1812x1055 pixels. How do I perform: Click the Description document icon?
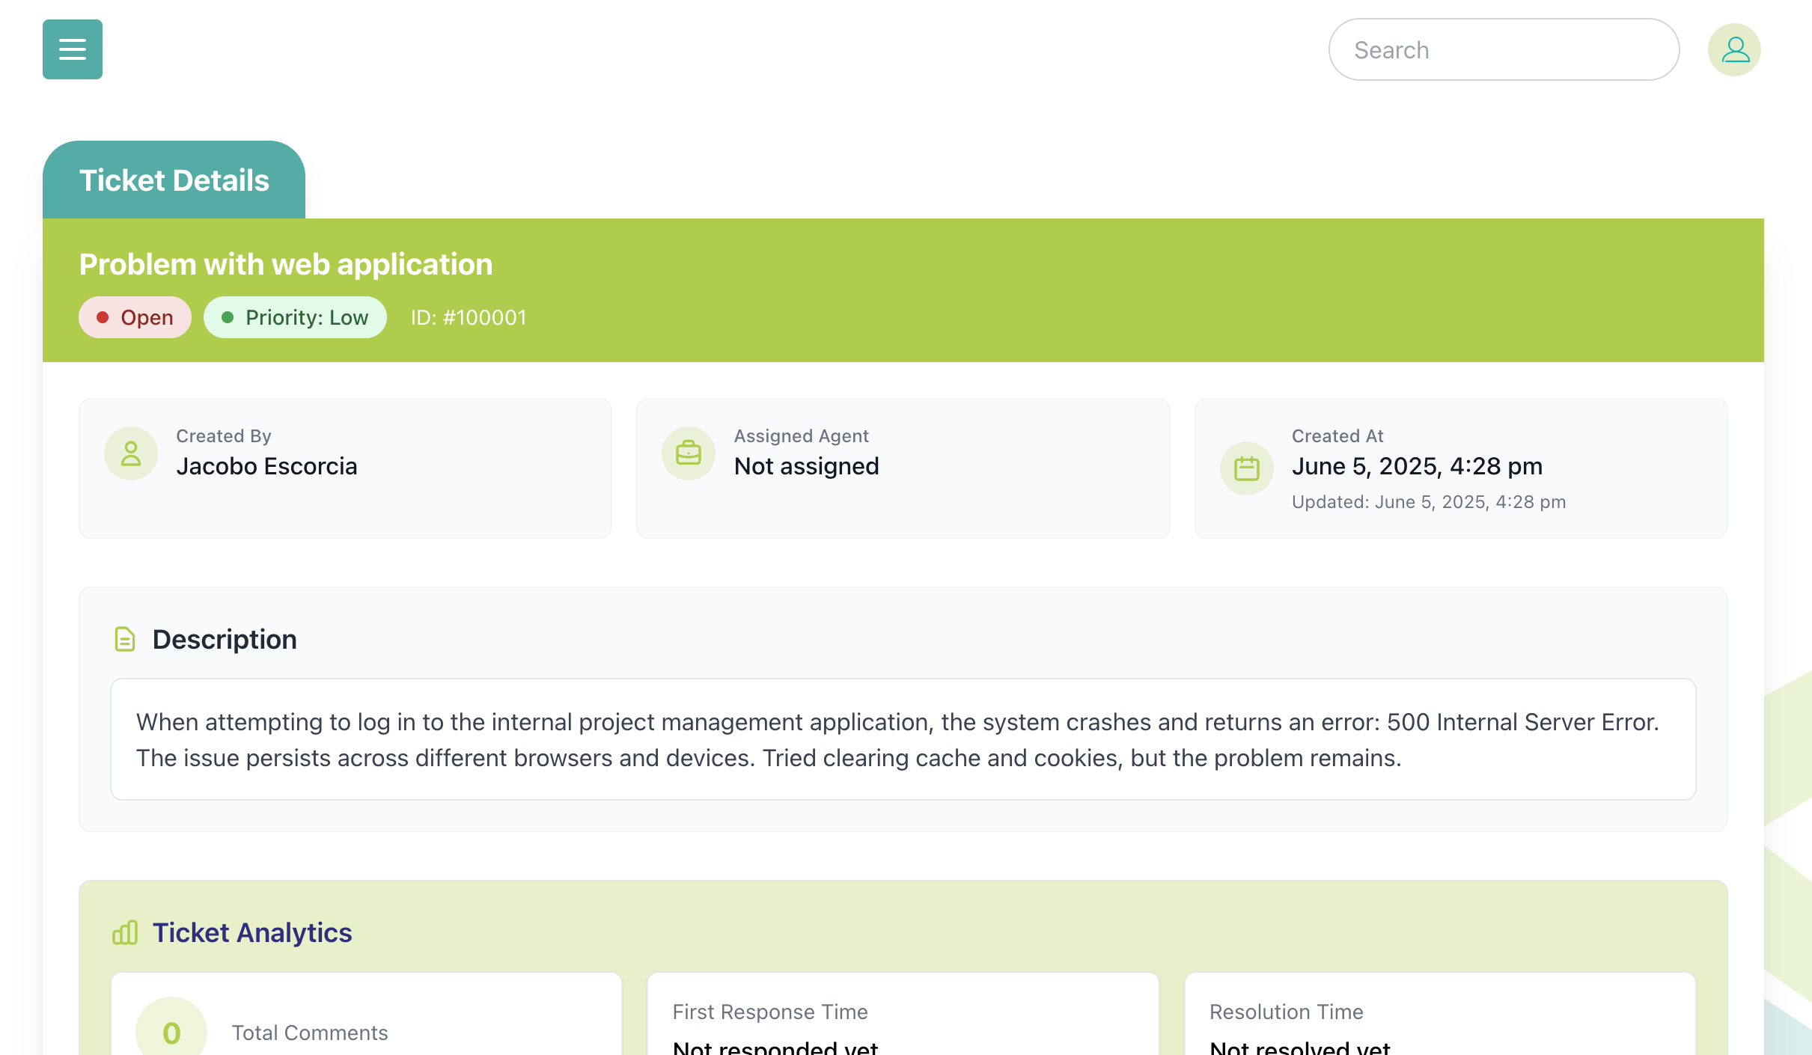pos(124,640)
